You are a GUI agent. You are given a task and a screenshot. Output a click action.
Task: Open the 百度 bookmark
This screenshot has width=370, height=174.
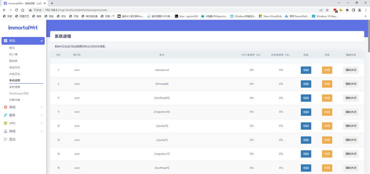[x=7, y=16]
